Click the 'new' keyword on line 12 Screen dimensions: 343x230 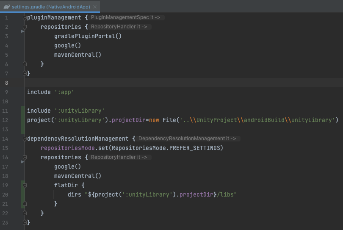click(x=154, y=120)
